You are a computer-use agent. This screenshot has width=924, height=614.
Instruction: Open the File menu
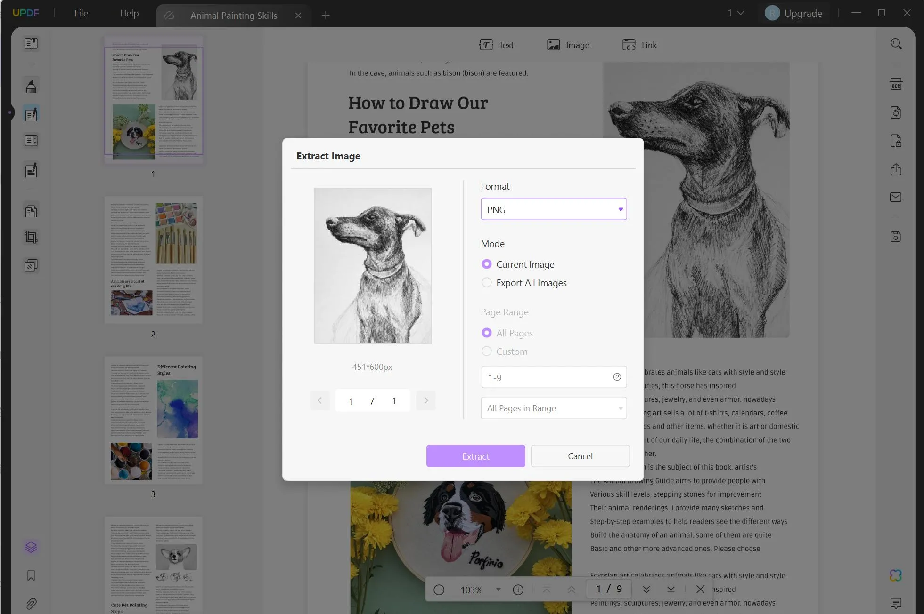point(81,13)
